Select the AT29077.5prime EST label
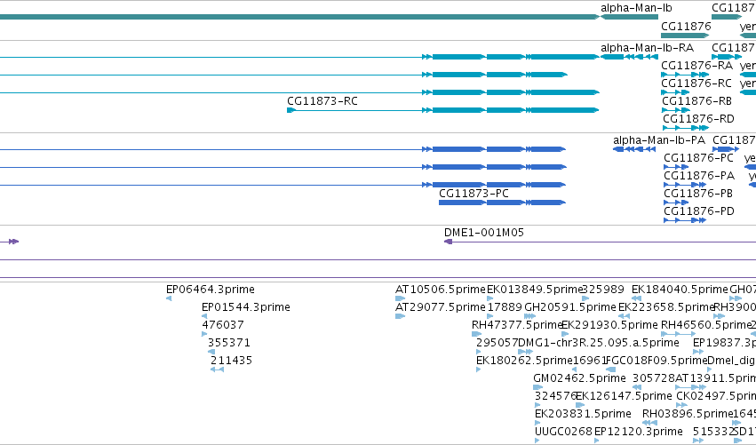756x445 pixels. [441, 307]
